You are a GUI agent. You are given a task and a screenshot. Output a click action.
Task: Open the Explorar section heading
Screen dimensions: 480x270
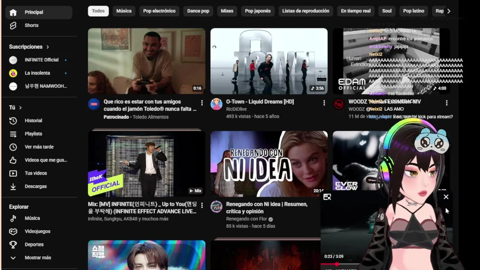pos(19,207)
